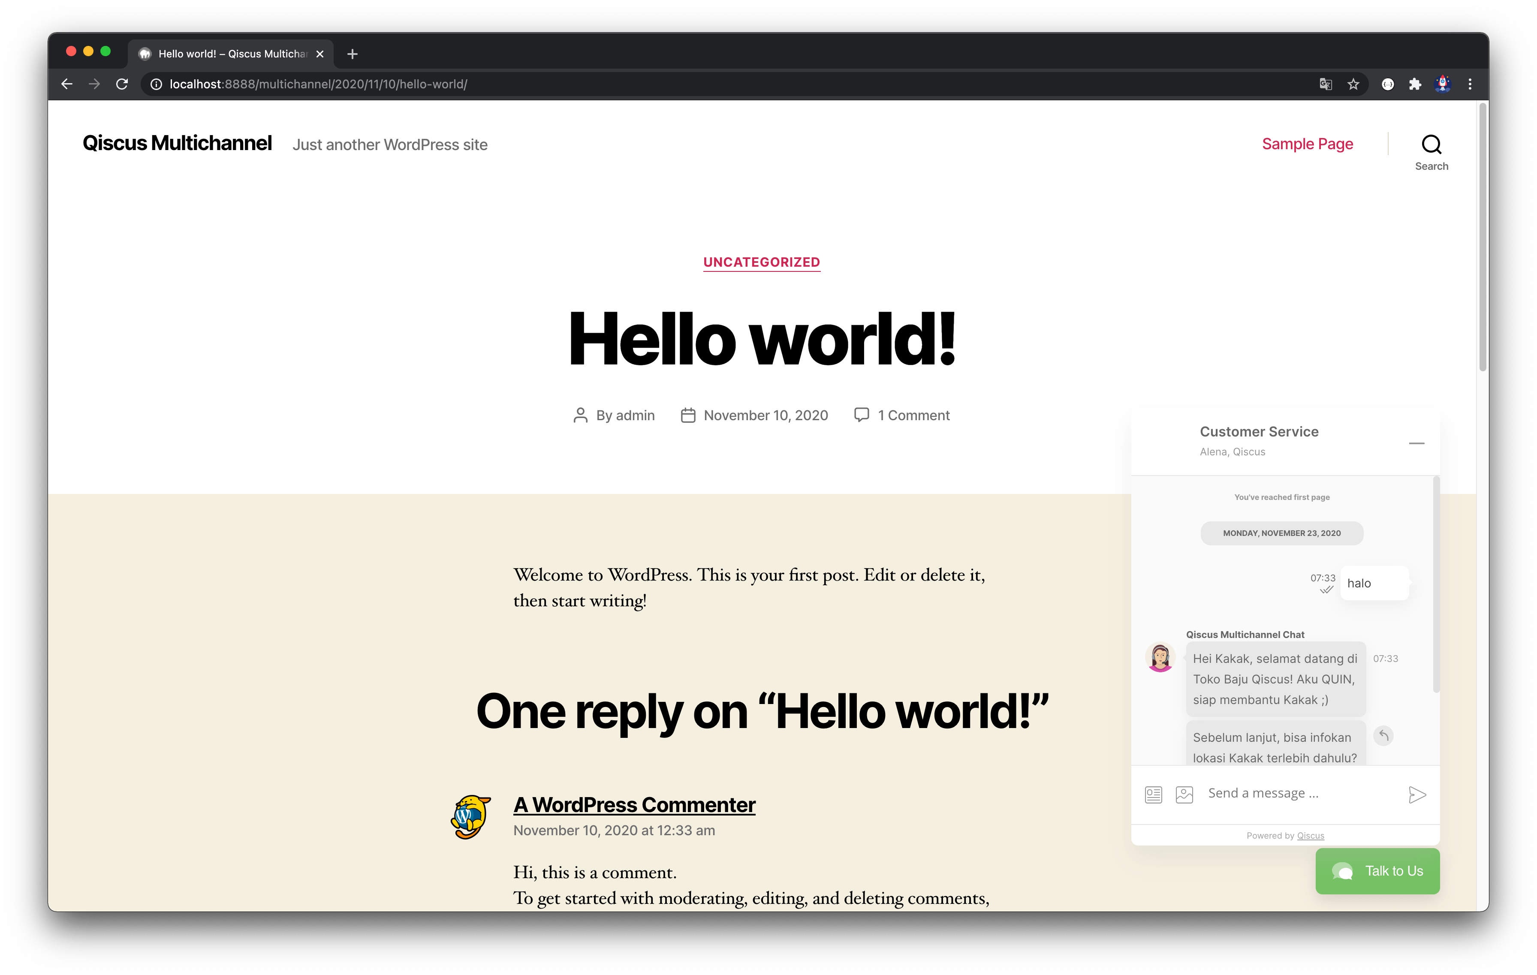Bookmark this page with the star icon

[x=1353, y=84]
